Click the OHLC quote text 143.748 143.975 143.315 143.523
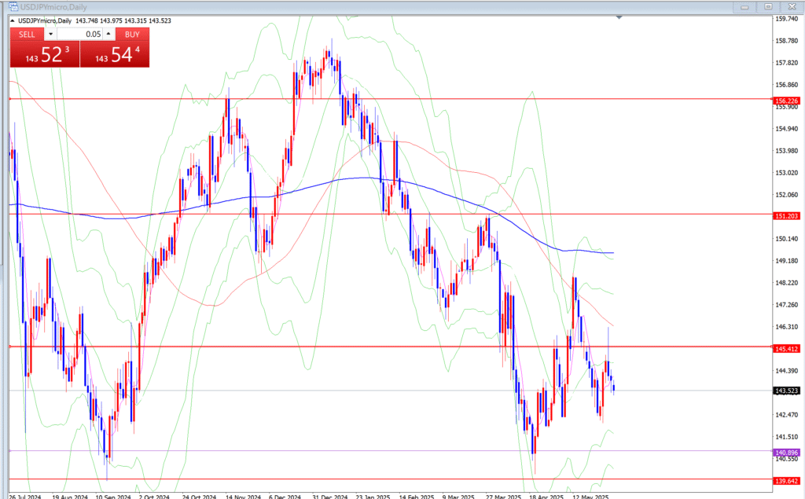The width and height of the screenshot is (805, 499). [x=123, y=20]
